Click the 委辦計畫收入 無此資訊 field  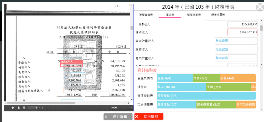[236, 41]
